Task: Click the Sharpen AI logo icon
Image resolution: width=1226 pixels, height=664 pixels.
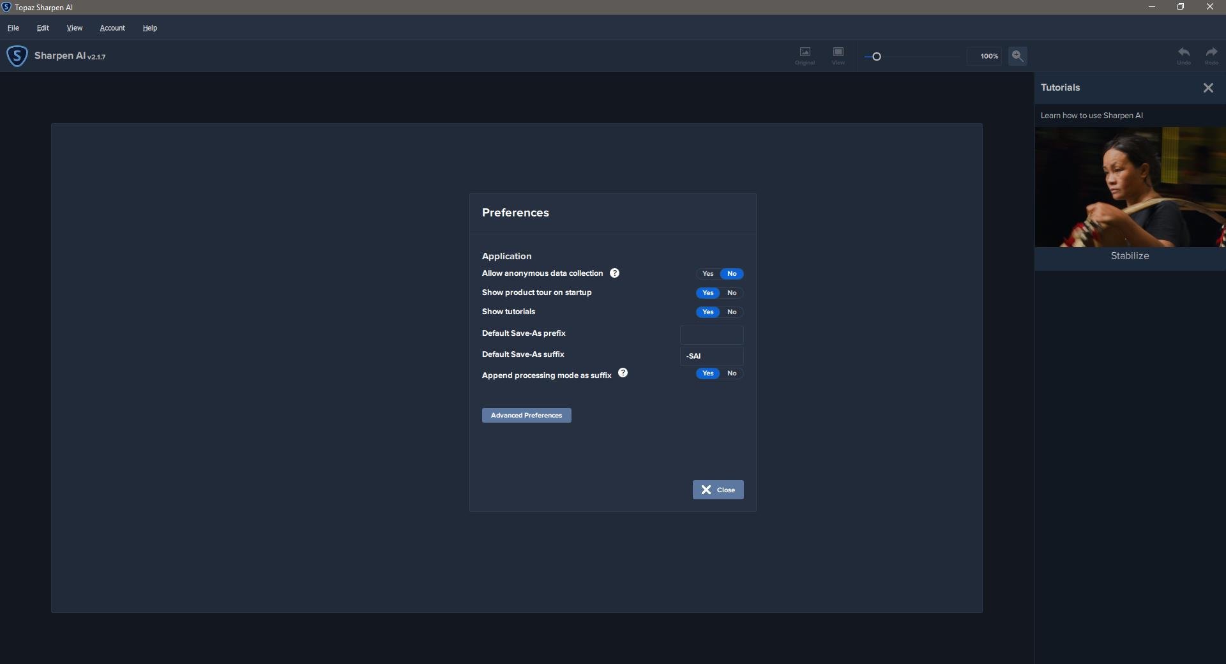Action: [x=17, y=56]
